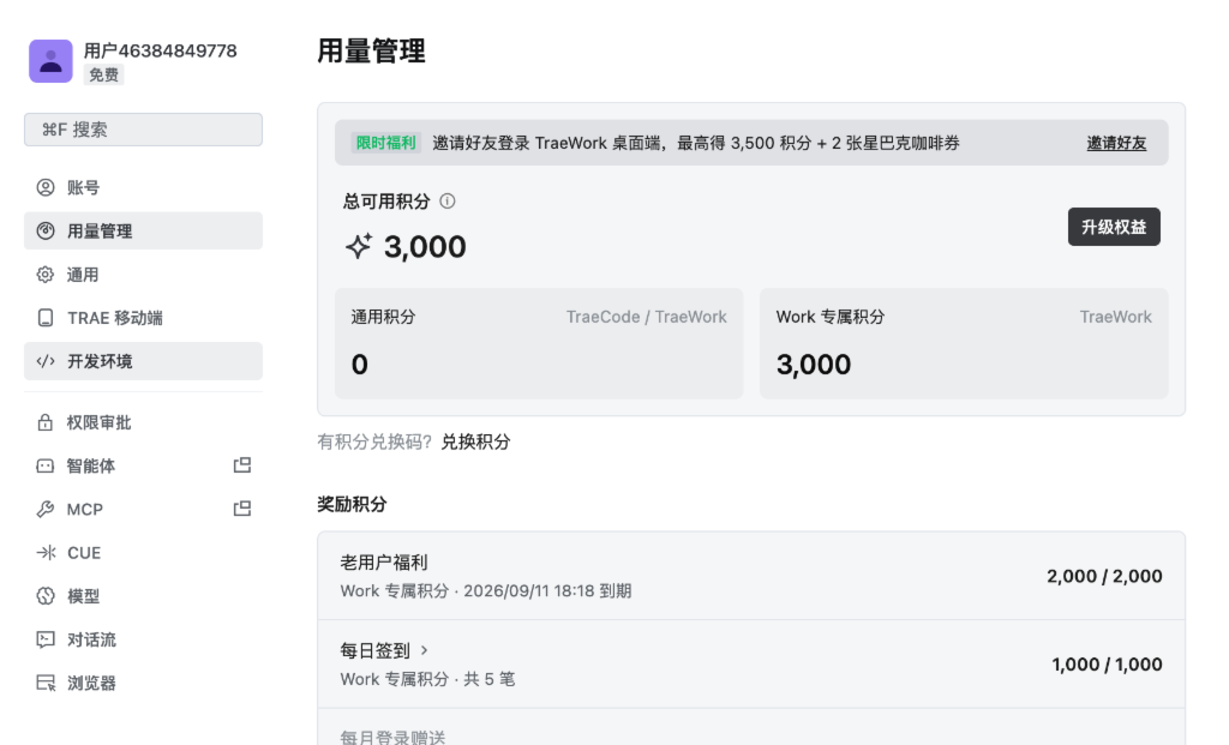Click the 奖励积分 heading

[x=352, y=504]
